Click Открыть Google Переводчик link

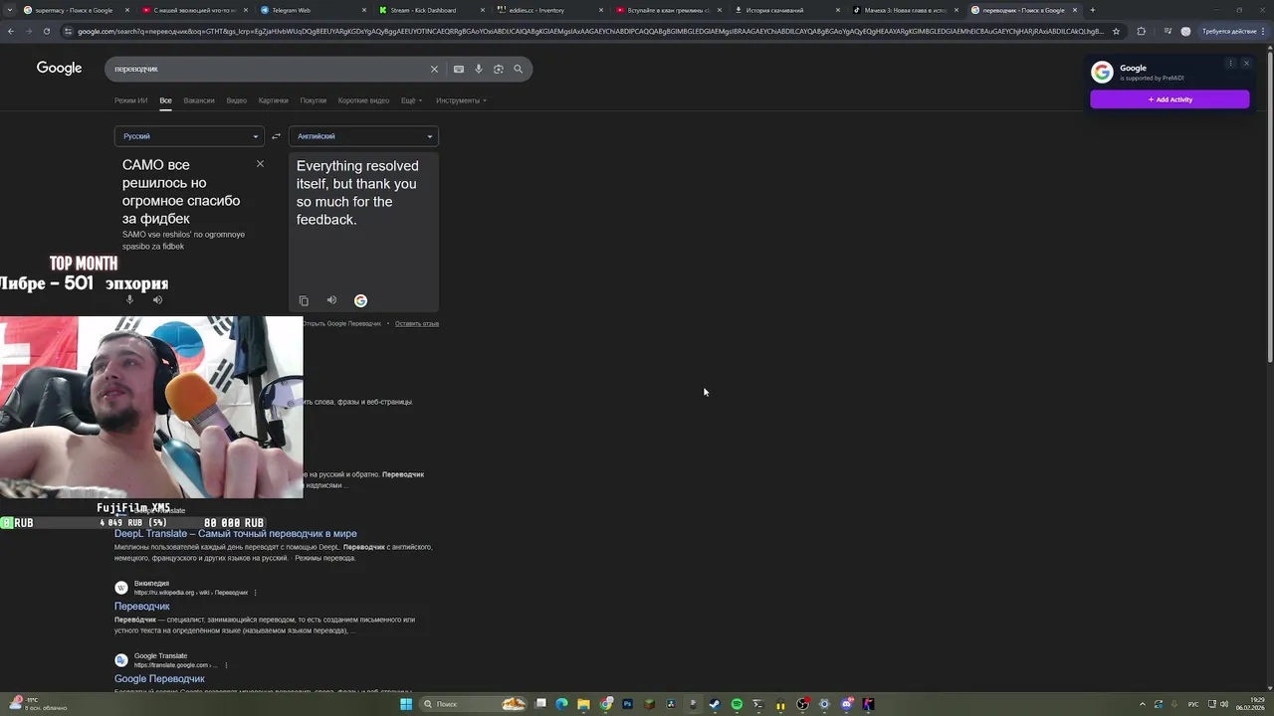[341, 323]
